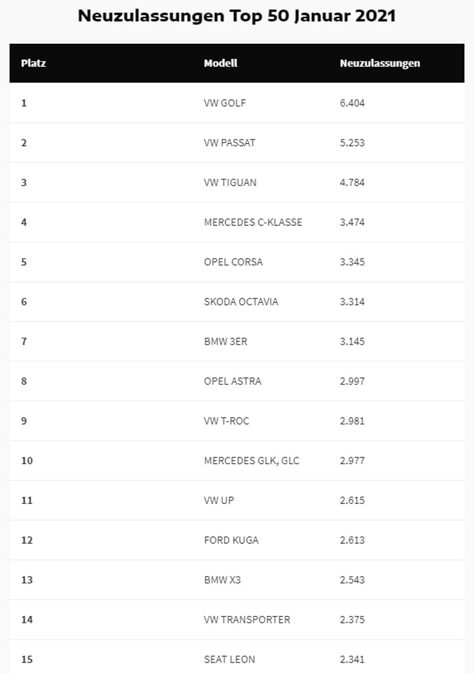The width and height of the screenshot is (474, 674).
Task: Click the Neuzulassungen column header
Action: tap(379, 63)
